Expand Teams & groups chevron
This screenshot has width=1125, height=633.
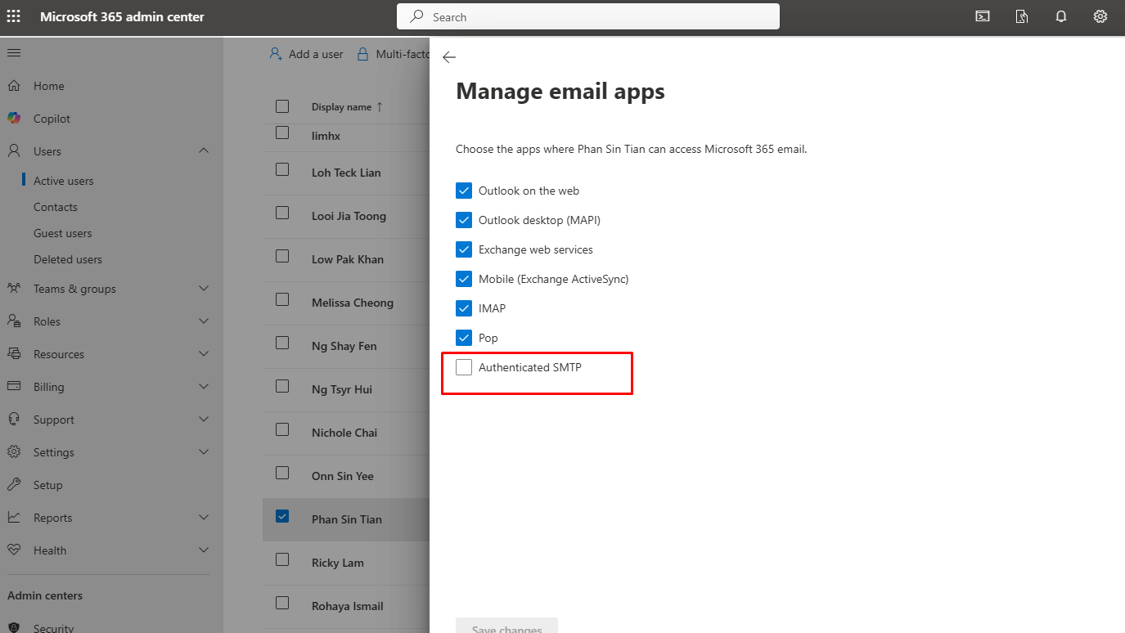click(x=204, y=289)
